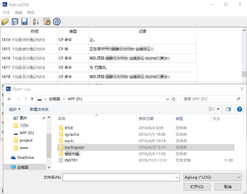
Task: Open the 文件 menu
Action: point(6,13)
